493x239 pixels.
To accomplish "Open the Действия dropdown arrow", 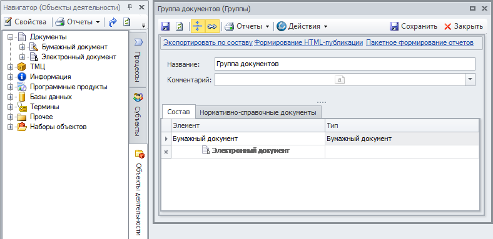I will point(325,27).
